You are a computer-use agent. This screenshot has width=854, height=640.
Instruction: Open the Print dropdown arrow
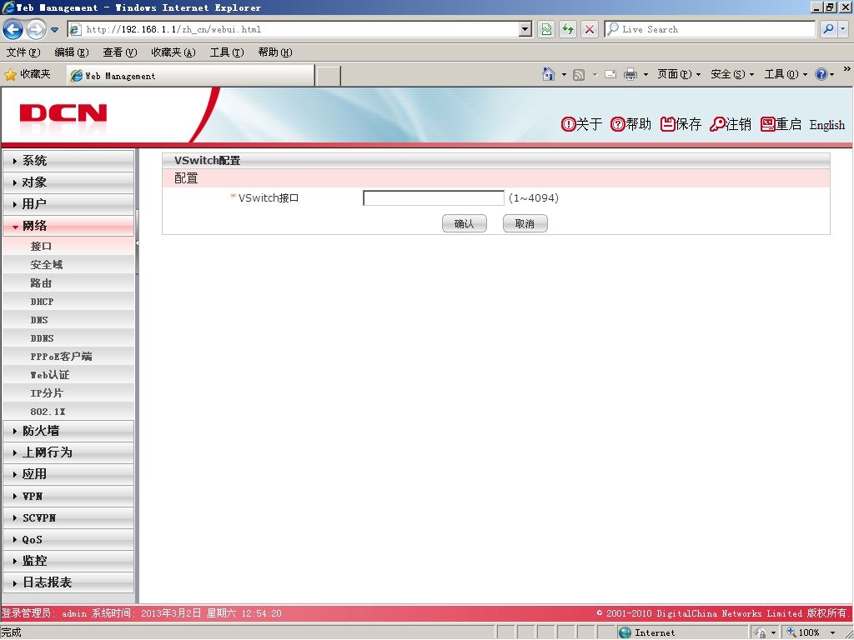tap(646, 74)
